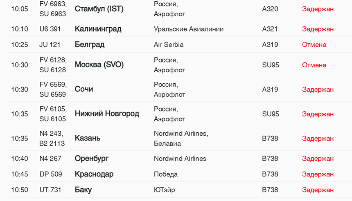Select flight number U6 391
Screen dimensions: 352x201
(x=50, y=29)
